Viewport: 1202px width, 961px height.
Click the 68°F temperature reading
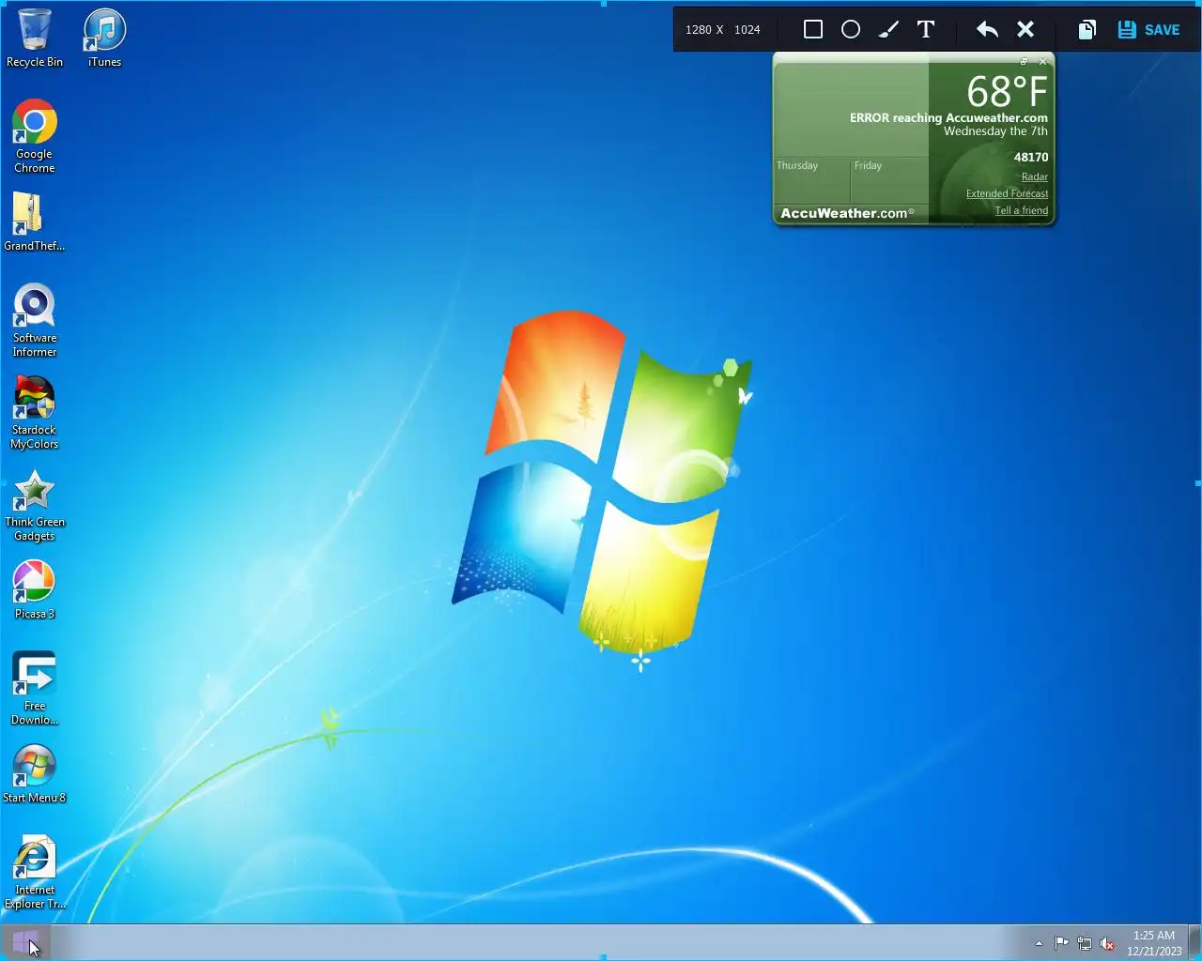(x=1007, y=92)
